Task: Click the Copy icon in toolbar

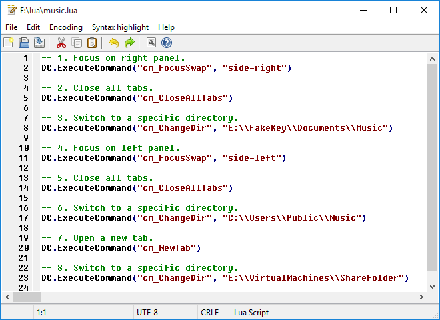Action: (x=77, y=43)
